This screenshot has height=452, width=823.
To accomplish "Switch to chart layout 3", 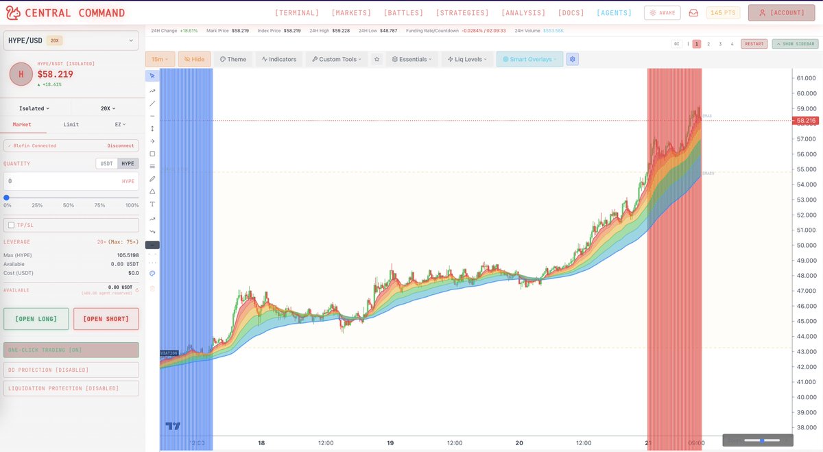I will click(720, 44).
